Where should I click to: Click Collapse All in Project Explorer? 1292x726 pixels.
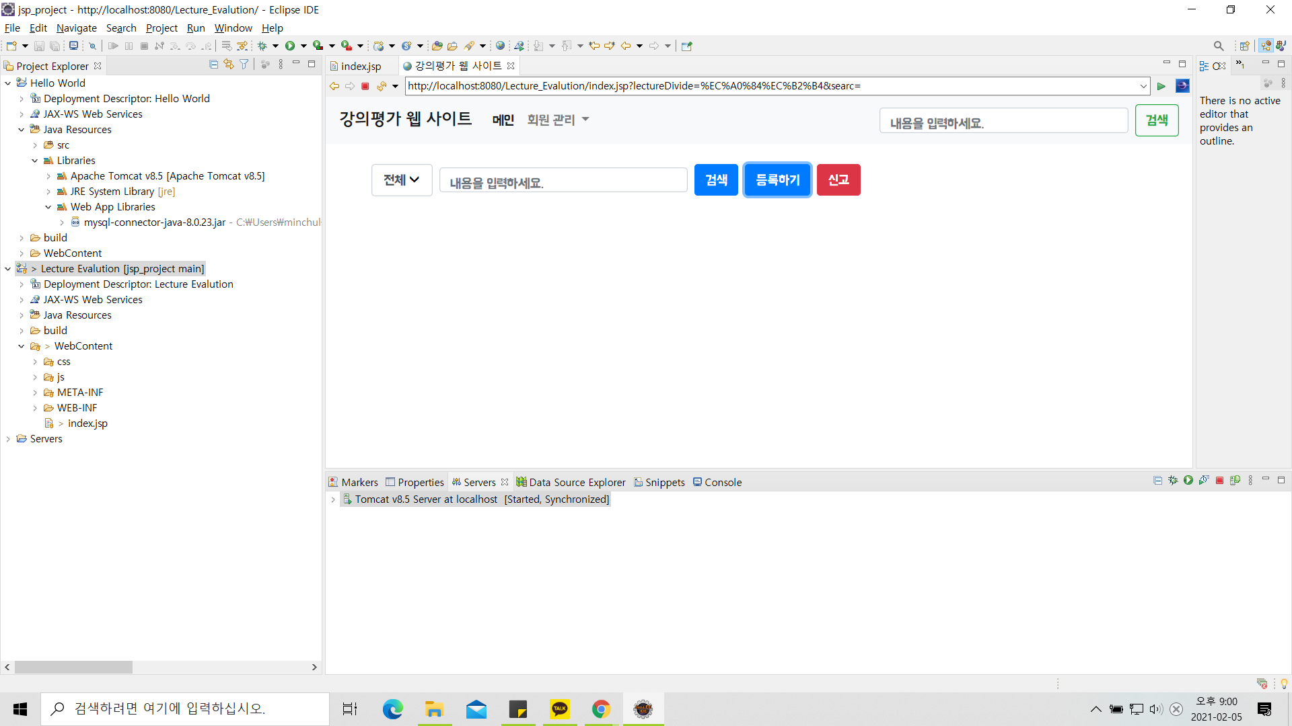pyautogui.click(x=213, y=65)
